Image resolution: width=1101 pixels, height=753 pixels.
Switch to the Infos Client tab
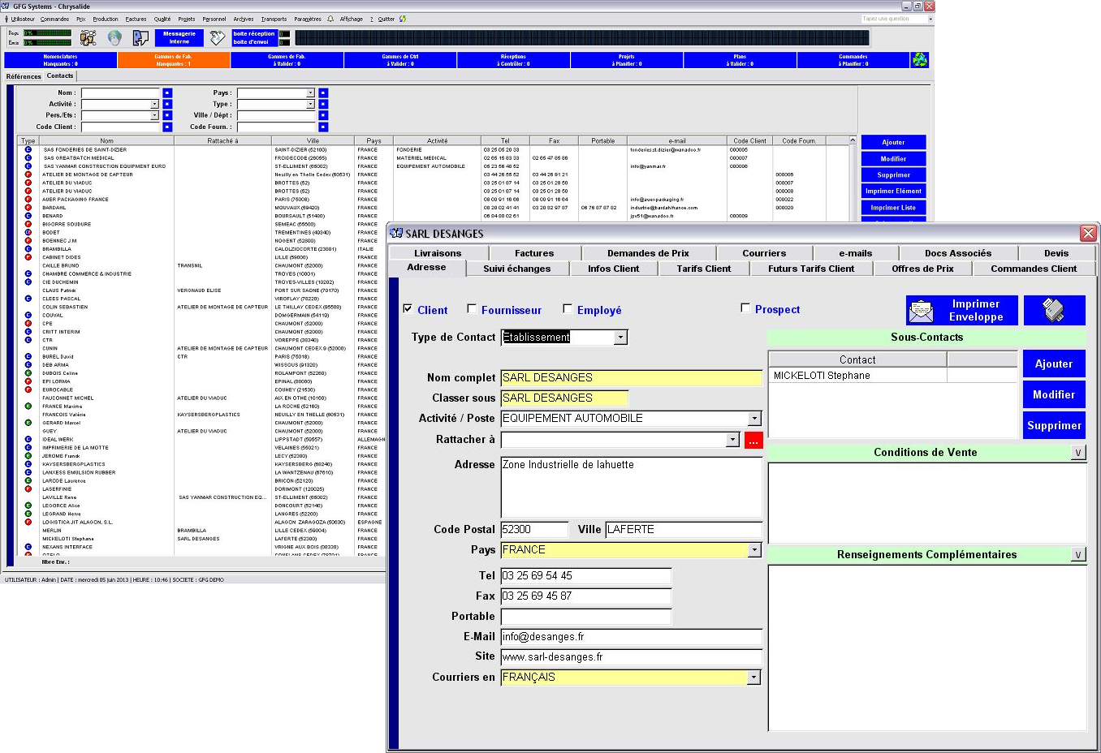[x=613, y=269]
